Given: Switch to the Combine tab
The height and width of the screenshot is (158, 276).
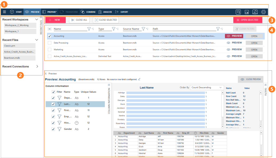Looking at the screenshot, I should [x=88, y=12].
